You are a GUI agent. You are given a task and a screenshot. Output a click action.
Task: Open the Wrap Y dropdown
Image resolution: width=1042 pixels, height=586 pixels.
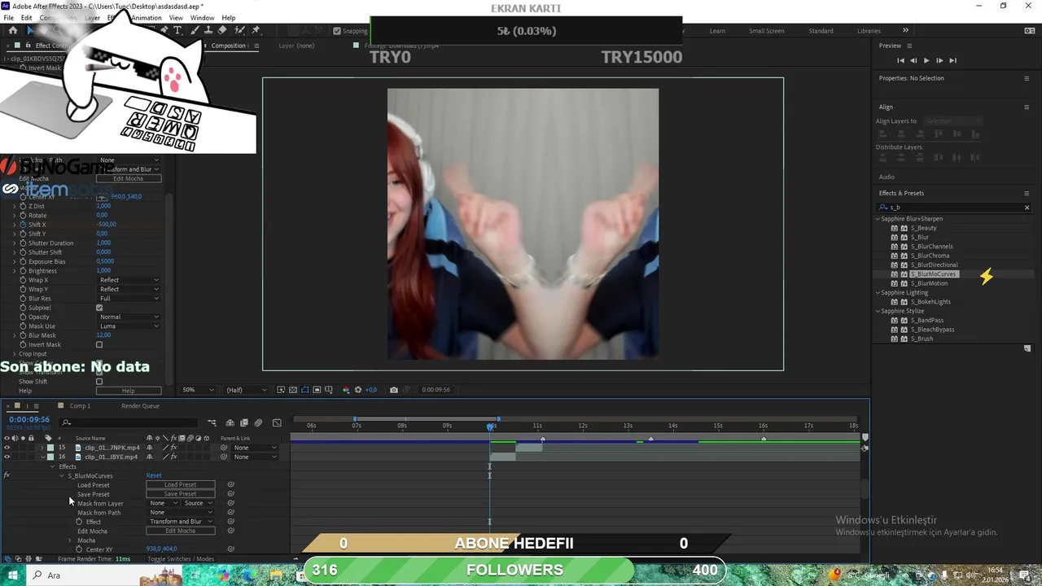click(x=129, y=289)
